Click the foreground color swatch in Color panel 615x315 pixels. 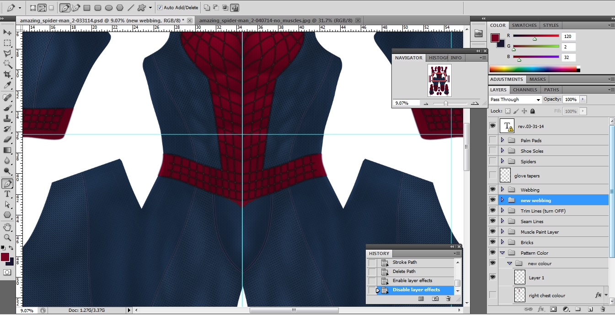(495, 38)
